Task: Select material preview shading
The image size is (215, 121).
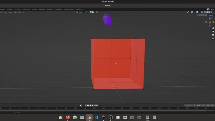Action: (x=209, y=12)
